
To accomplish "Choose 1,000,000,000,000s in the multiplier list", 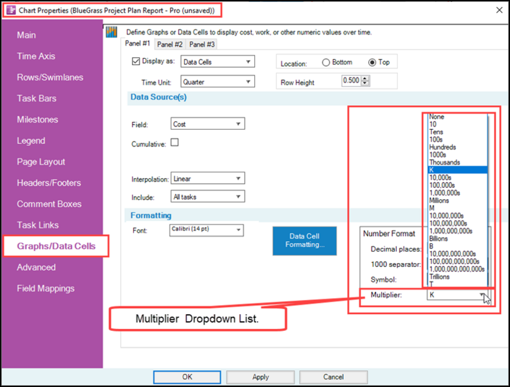I will coord(457,269).
